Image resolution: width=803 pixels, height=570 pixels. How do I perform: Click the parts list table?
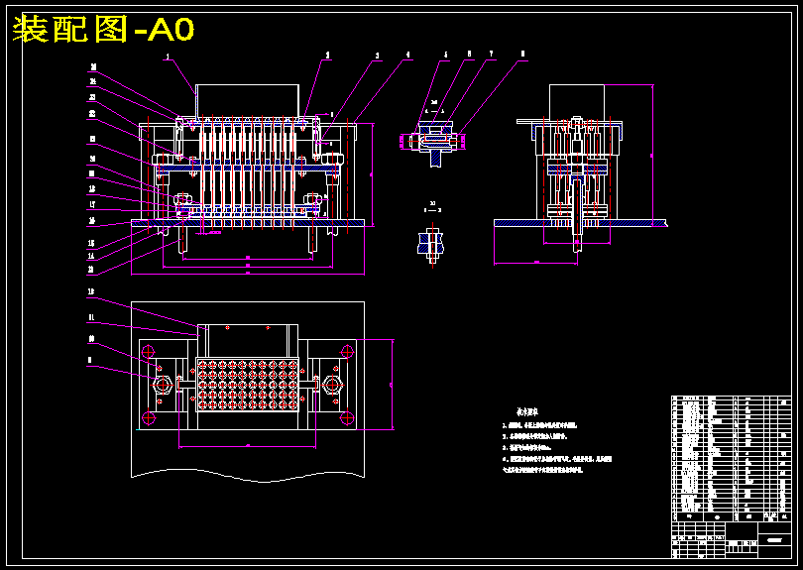[732, 459]
